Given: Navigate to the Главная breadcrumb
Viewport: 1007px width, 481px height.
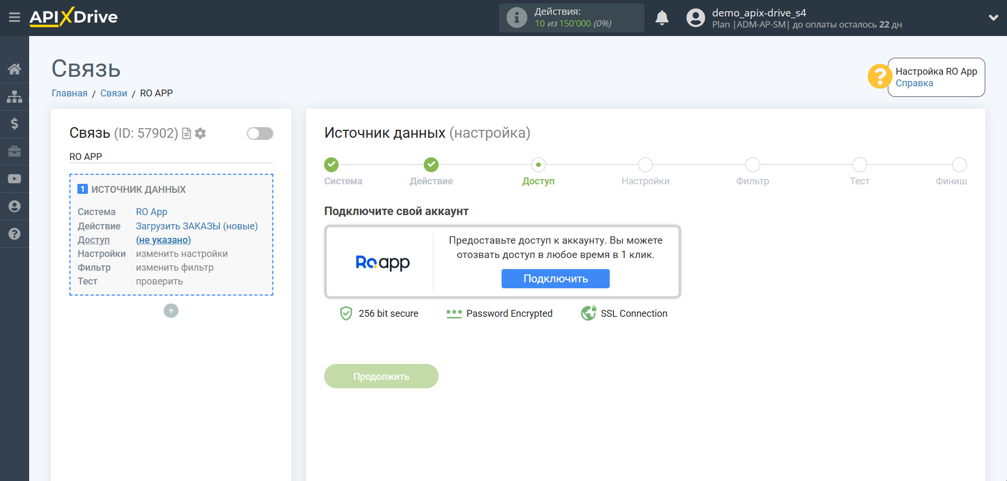Looking at the screenshot, I should [69, 93].
